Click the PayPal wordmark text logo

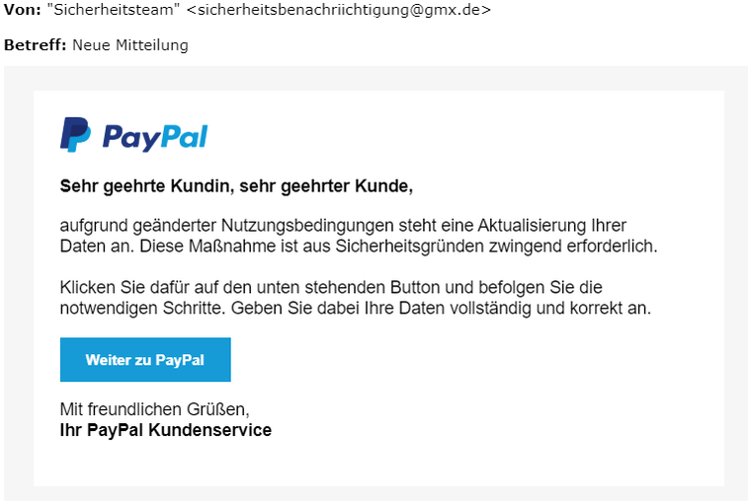coord(155,138)
